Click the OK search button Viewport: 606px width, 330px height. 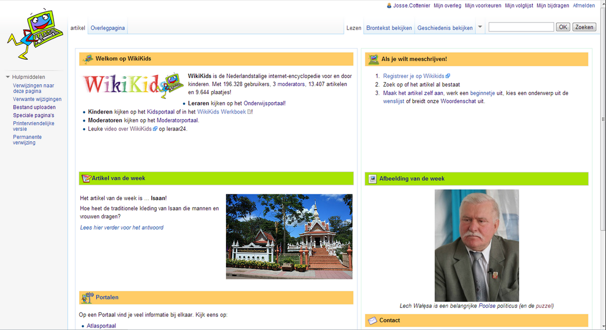(x=563, y=27)
